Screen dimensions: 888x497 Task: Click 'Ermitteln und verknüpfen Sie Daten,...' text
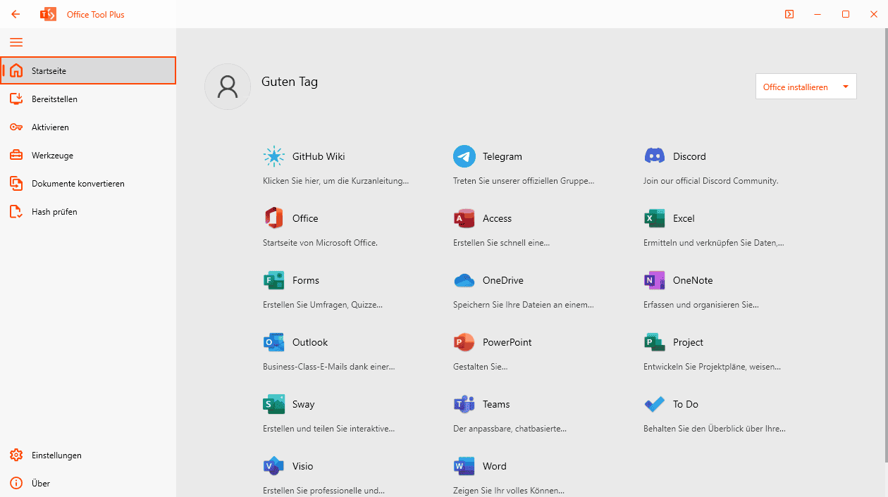(713, 243)
